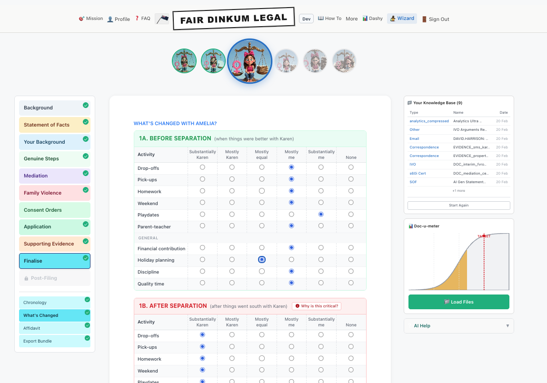Click Sign Out with the door icon
547x383 pixels.
coord(436,19)
